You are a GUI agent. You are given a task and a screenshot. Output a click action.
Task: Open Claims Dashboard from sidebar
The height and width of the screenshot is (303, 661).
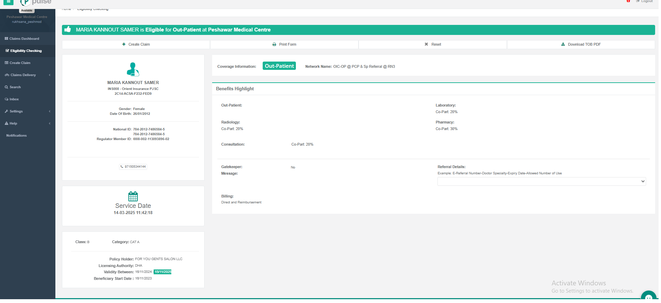point(24,39)
